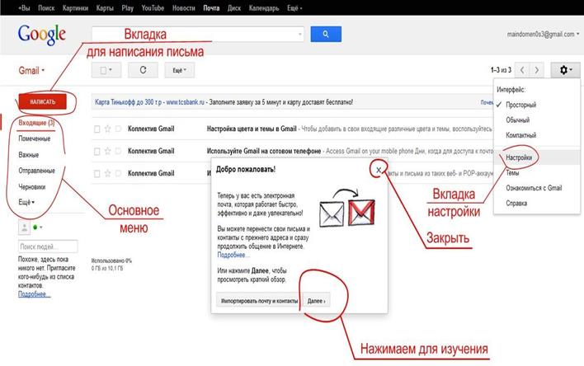Open Входящие (3) folder
The height and width of the screenshot is (366, 584).
(36, 123)
